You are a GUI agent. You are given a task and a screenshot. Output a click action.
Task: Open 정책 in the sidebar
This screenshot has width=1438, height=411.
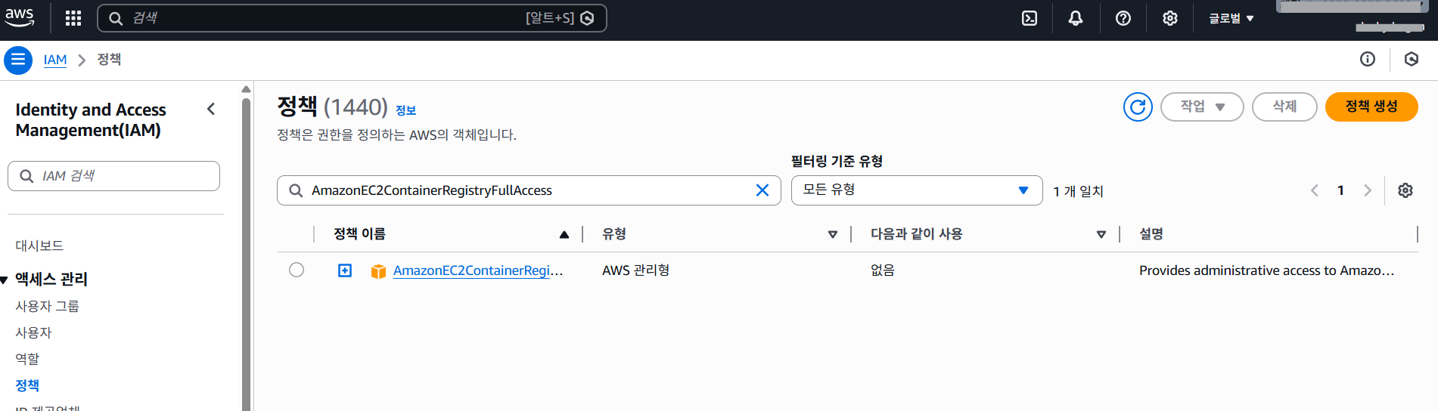tap(27, 385)
